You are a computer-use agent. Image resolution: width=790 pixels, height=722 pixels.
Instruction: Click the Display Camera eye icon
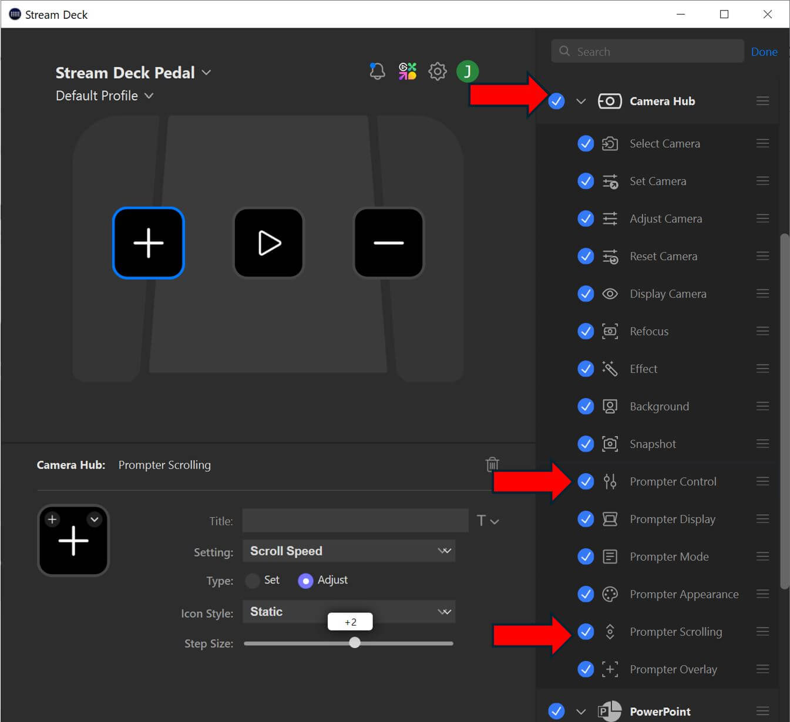pyautogui.click(x=610, y=294)
